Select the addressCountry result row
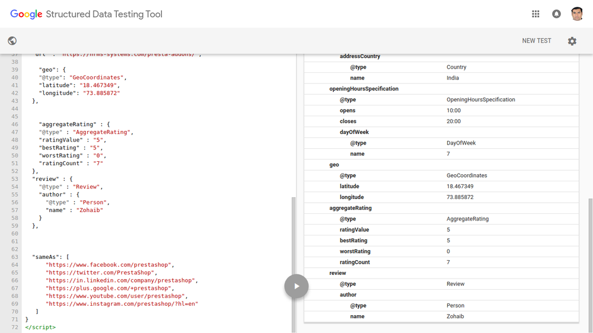 pos(441,56)
